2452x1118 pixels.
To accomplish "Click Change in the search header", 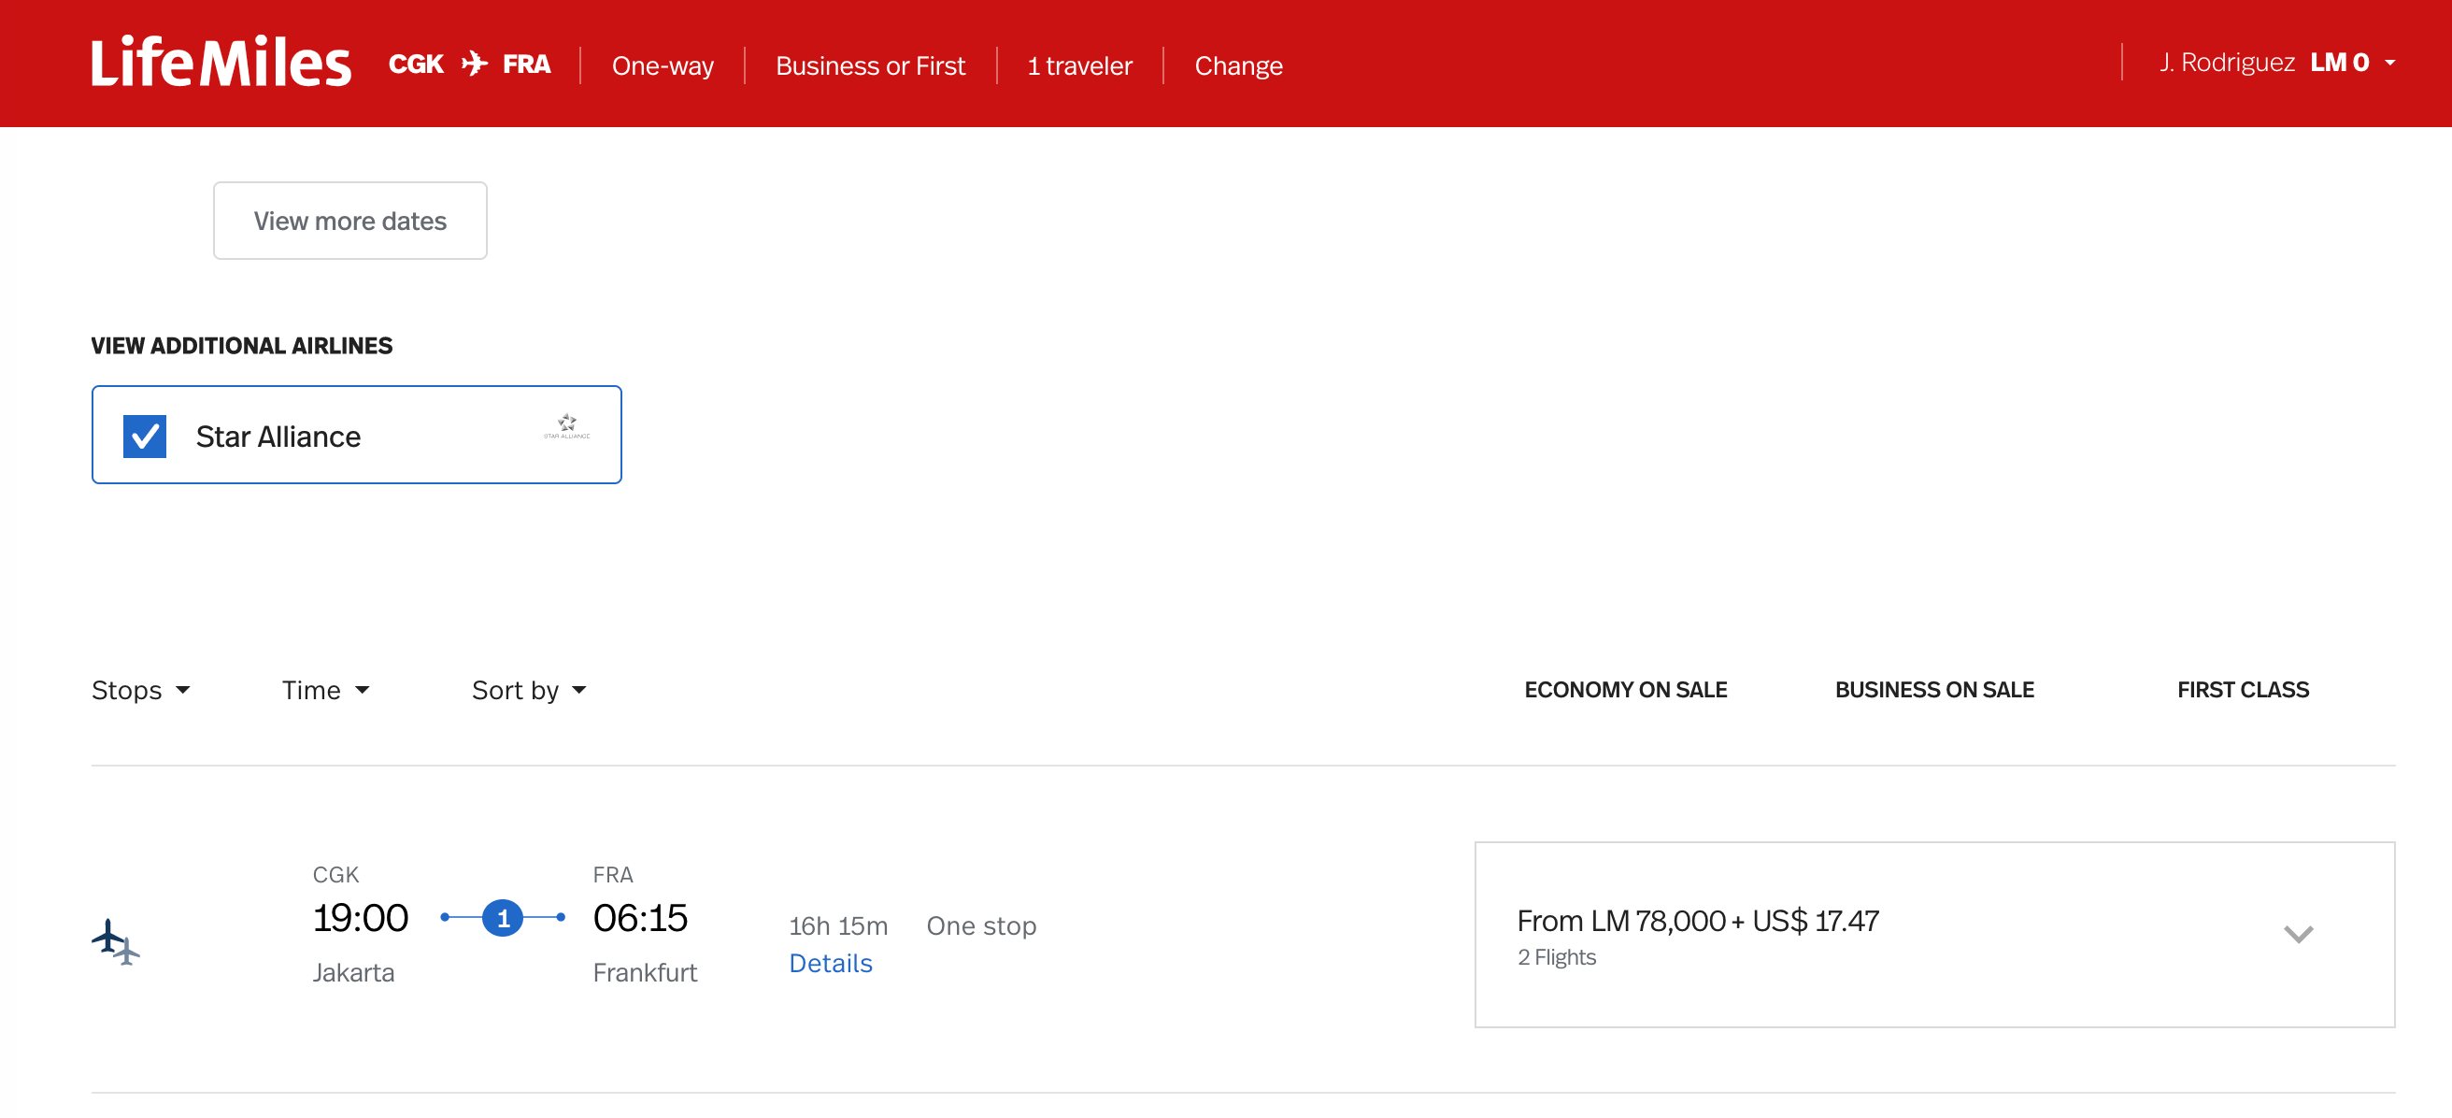I will [1237, 65].
